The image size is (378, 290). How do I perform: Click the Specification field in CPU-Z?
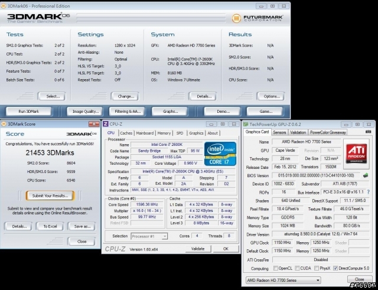coord(183,171)
